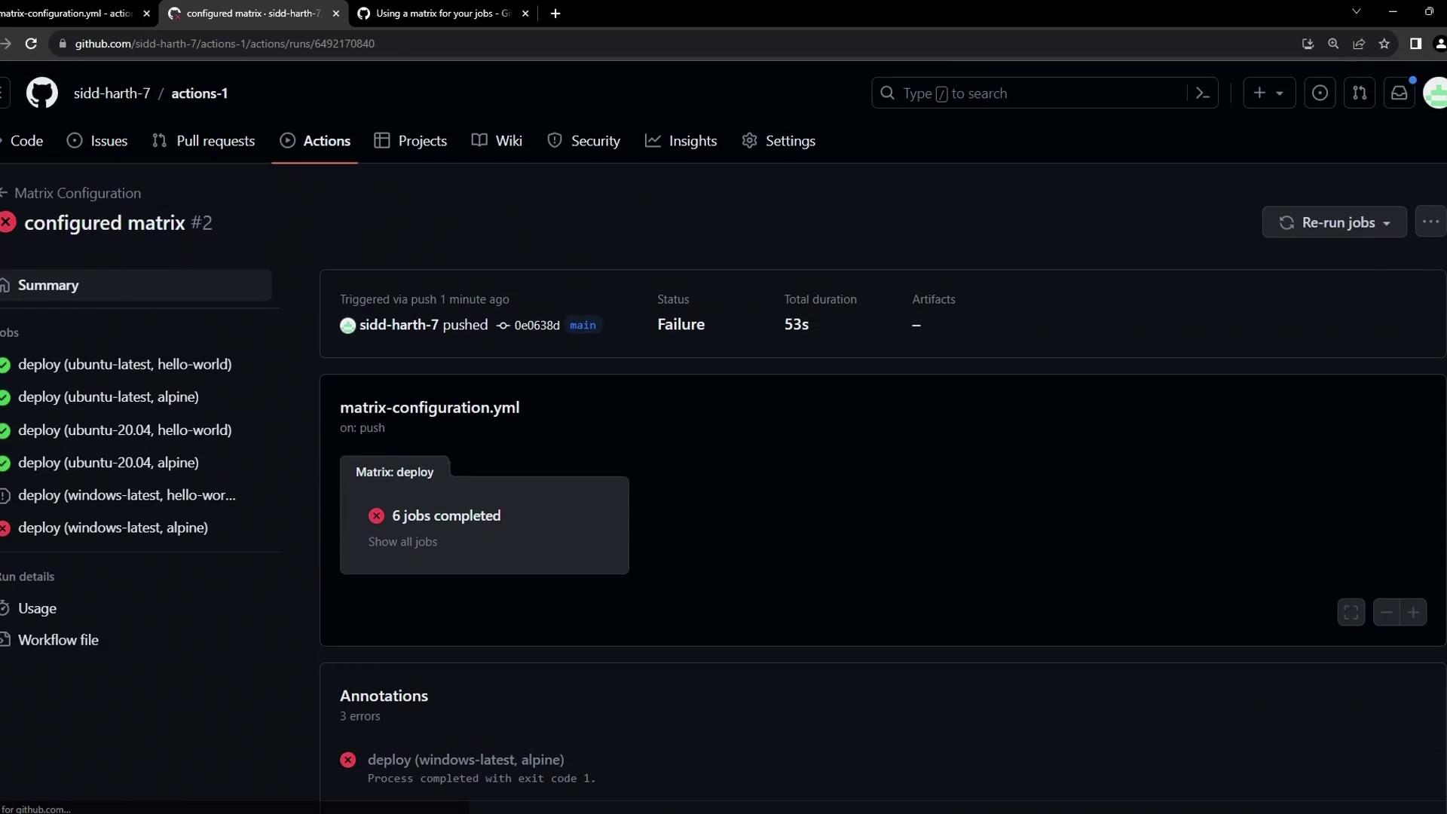
Task: Bookmark this page with the star icon
Action: 1384,44
